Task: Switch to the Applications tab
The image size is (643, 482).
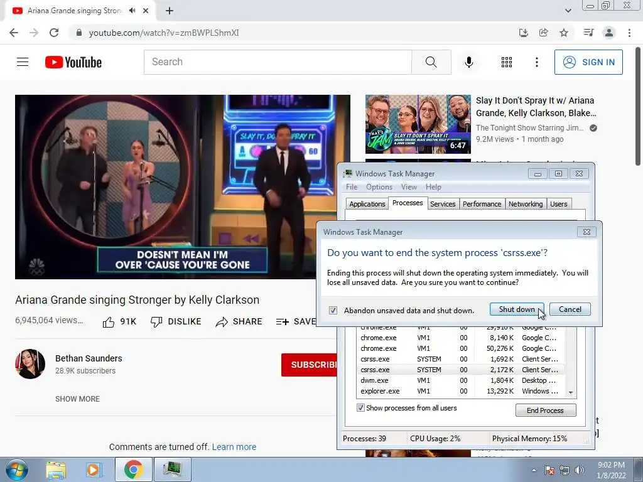Action: (x=367, y=204)
